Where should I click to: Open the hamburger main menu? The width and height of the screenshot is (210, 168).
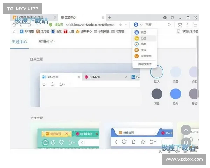click(195, 24)
